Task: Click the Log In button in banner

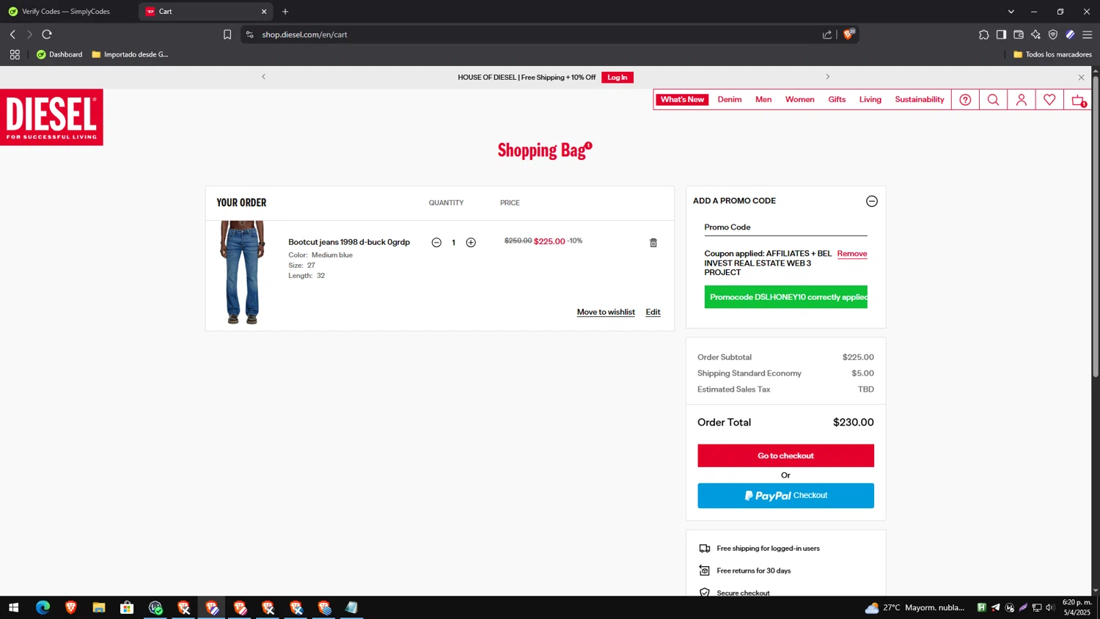Action: pyautogui.click(x=617, y=77)
